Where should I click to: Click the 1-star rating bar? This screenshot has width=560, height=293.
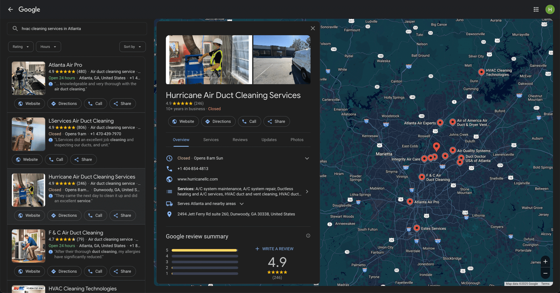coord(205,273)
